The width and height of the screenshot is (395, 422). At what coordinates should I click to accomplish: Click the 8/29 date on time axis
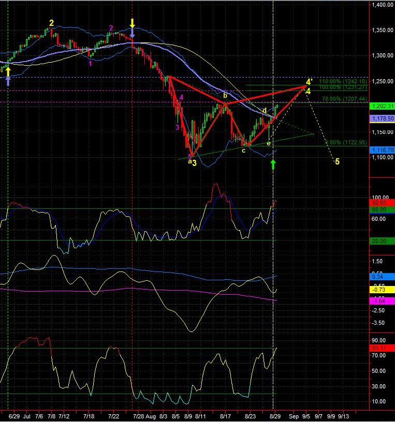275,415
